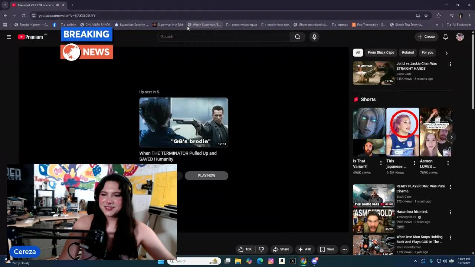
Task: Open the tab search dropdown arrow
Action: (5, 5)
